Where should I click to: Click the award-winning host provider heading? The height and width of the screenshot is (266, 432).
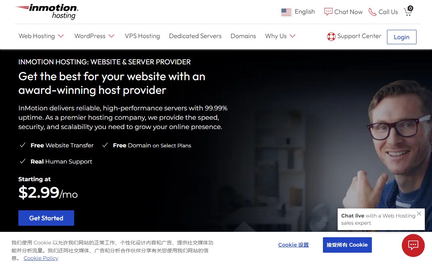click(x=112, y=83)
